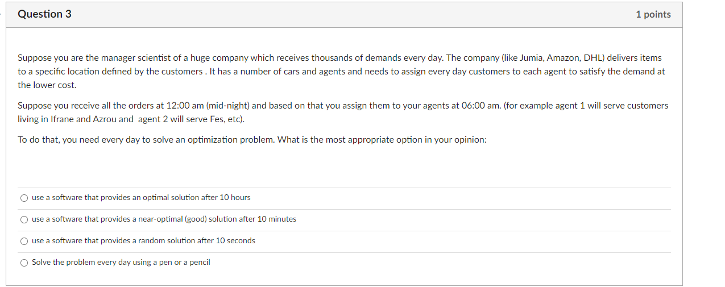Viewport: 725px width, 287px height.
Task: Click the 'Question 3' heading
Action: pos(44,14)
